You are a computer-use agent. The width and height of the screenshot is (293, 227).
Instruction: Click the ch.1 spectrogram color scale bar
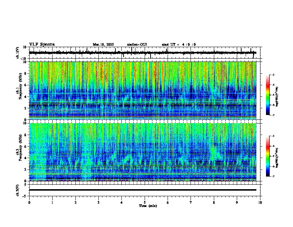[267, 95]
